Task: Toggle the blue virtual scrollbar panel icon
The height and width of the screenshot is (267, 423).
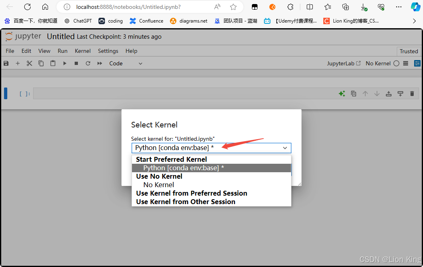Action: pos(417,63)
